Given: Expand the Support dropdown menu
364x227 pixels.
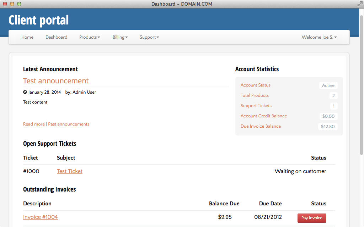Looking at the screenshot, I should tap(149, 37).
